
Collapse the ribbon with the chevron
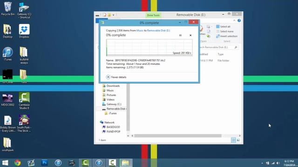pos(234,20)
